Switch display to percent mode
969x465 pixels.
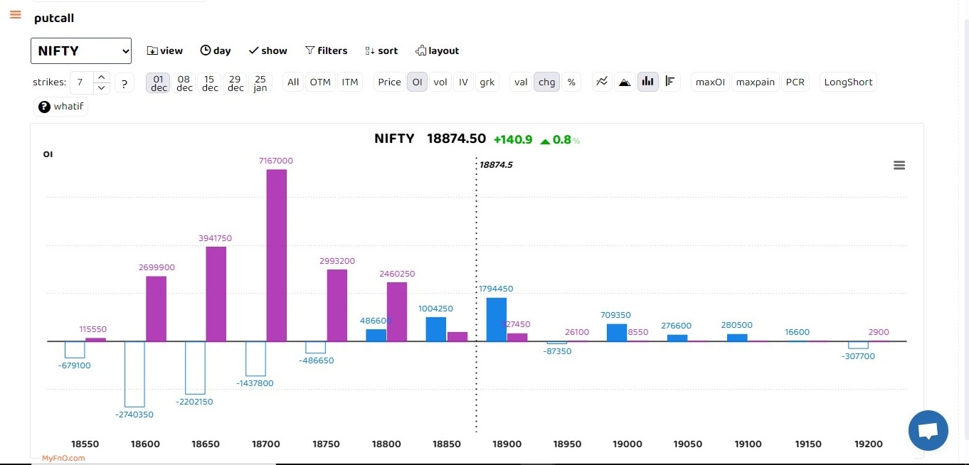(x=571, y=82)
